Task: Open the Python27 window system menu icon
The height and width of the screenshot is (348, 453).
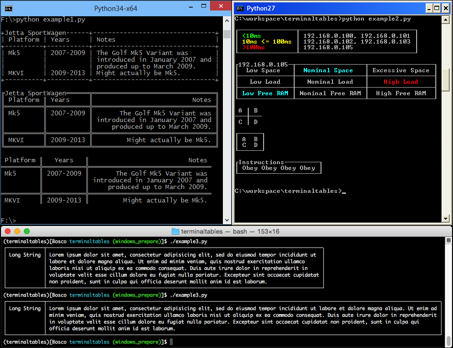Action: tap(240, 8)
